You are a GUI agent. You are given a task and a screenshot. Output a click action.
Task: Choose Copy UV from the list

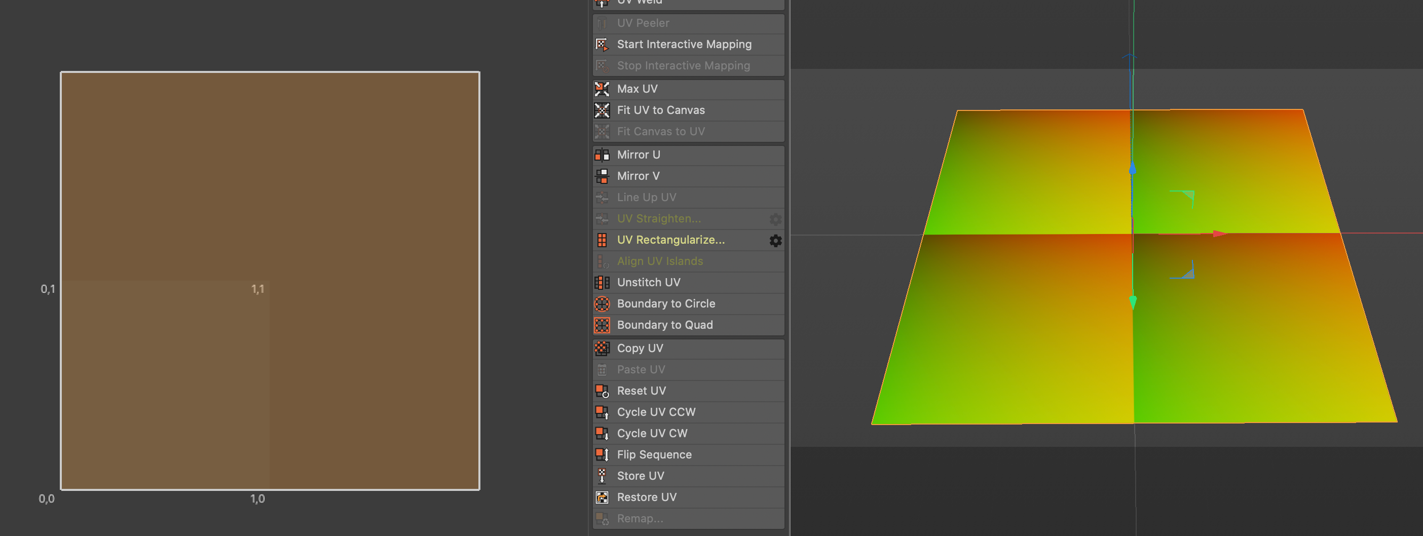[x=640, y=349]
